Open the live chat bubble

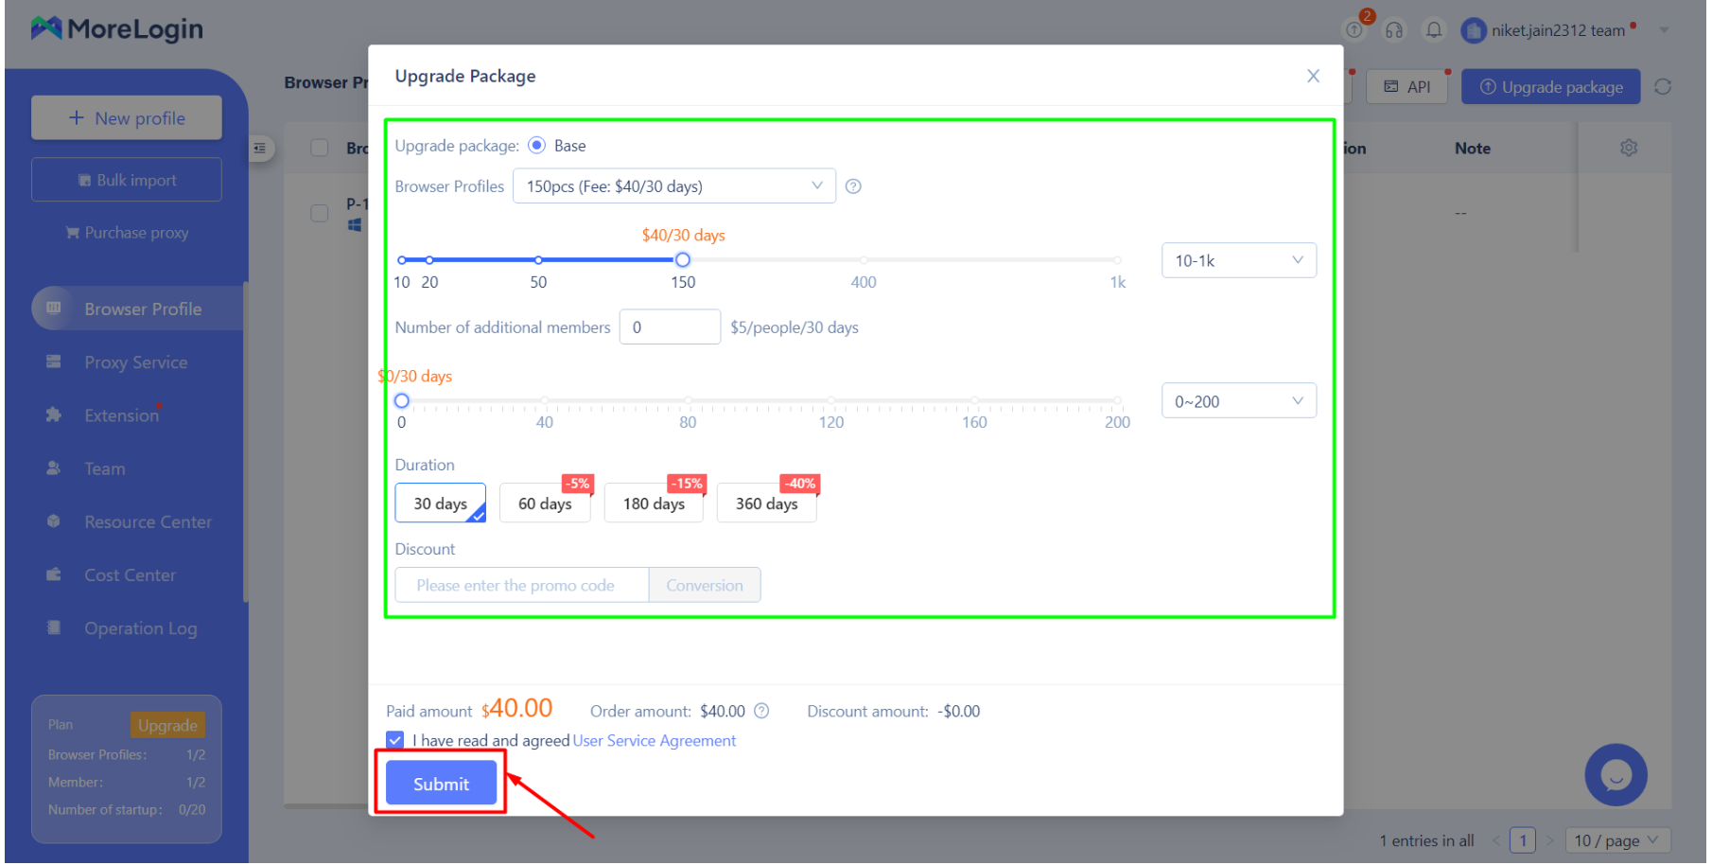[1616, 775]
